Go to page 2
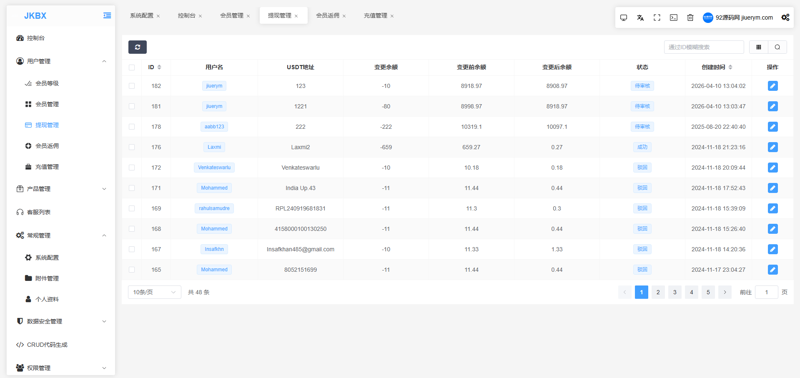800x378 pixels. pyautogui.click(x=658, y=292)
